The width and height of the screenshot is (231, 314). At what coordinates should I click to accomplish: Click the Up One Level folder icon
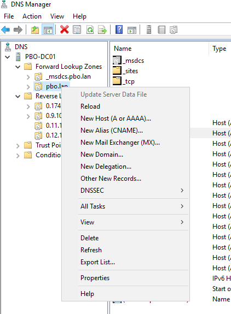(35, 30)
